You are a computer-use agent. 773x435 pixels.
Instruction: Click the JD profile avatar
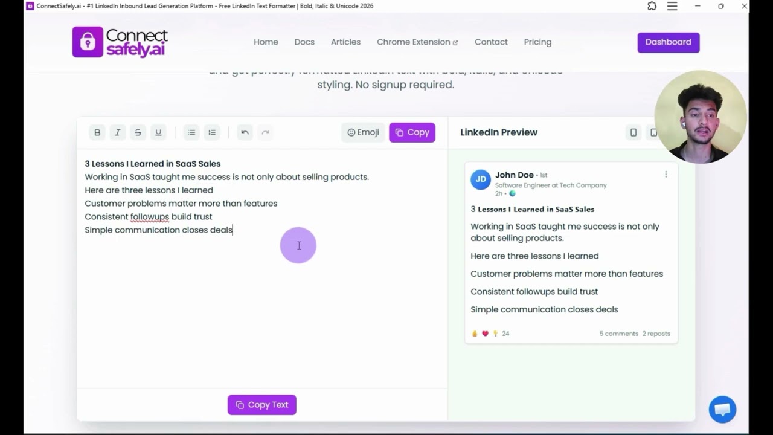(481, 179)
